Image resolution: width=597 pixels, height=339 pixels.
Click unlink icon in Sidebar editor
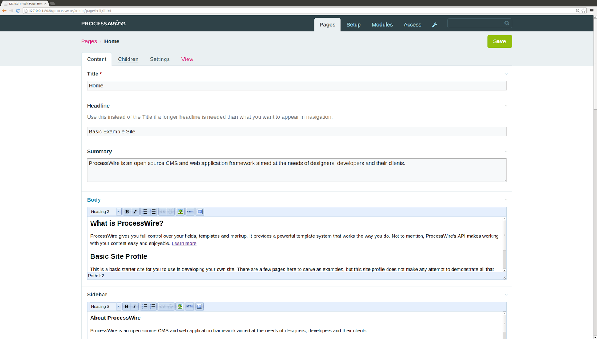[x=170, y=307]
